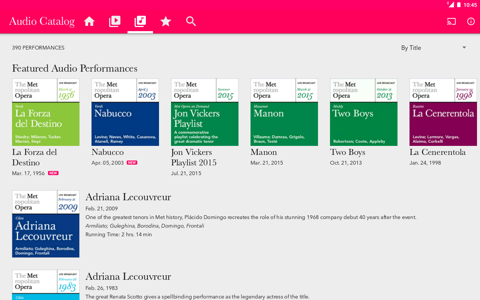Click the Jul. 21, 2015 date
The image size is (480, 300).
click(186, 173)
